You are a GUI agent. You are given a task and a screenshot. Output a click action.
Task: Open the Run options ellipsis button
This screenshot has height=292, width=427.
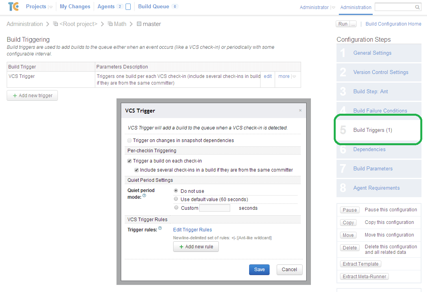point(353,24)
